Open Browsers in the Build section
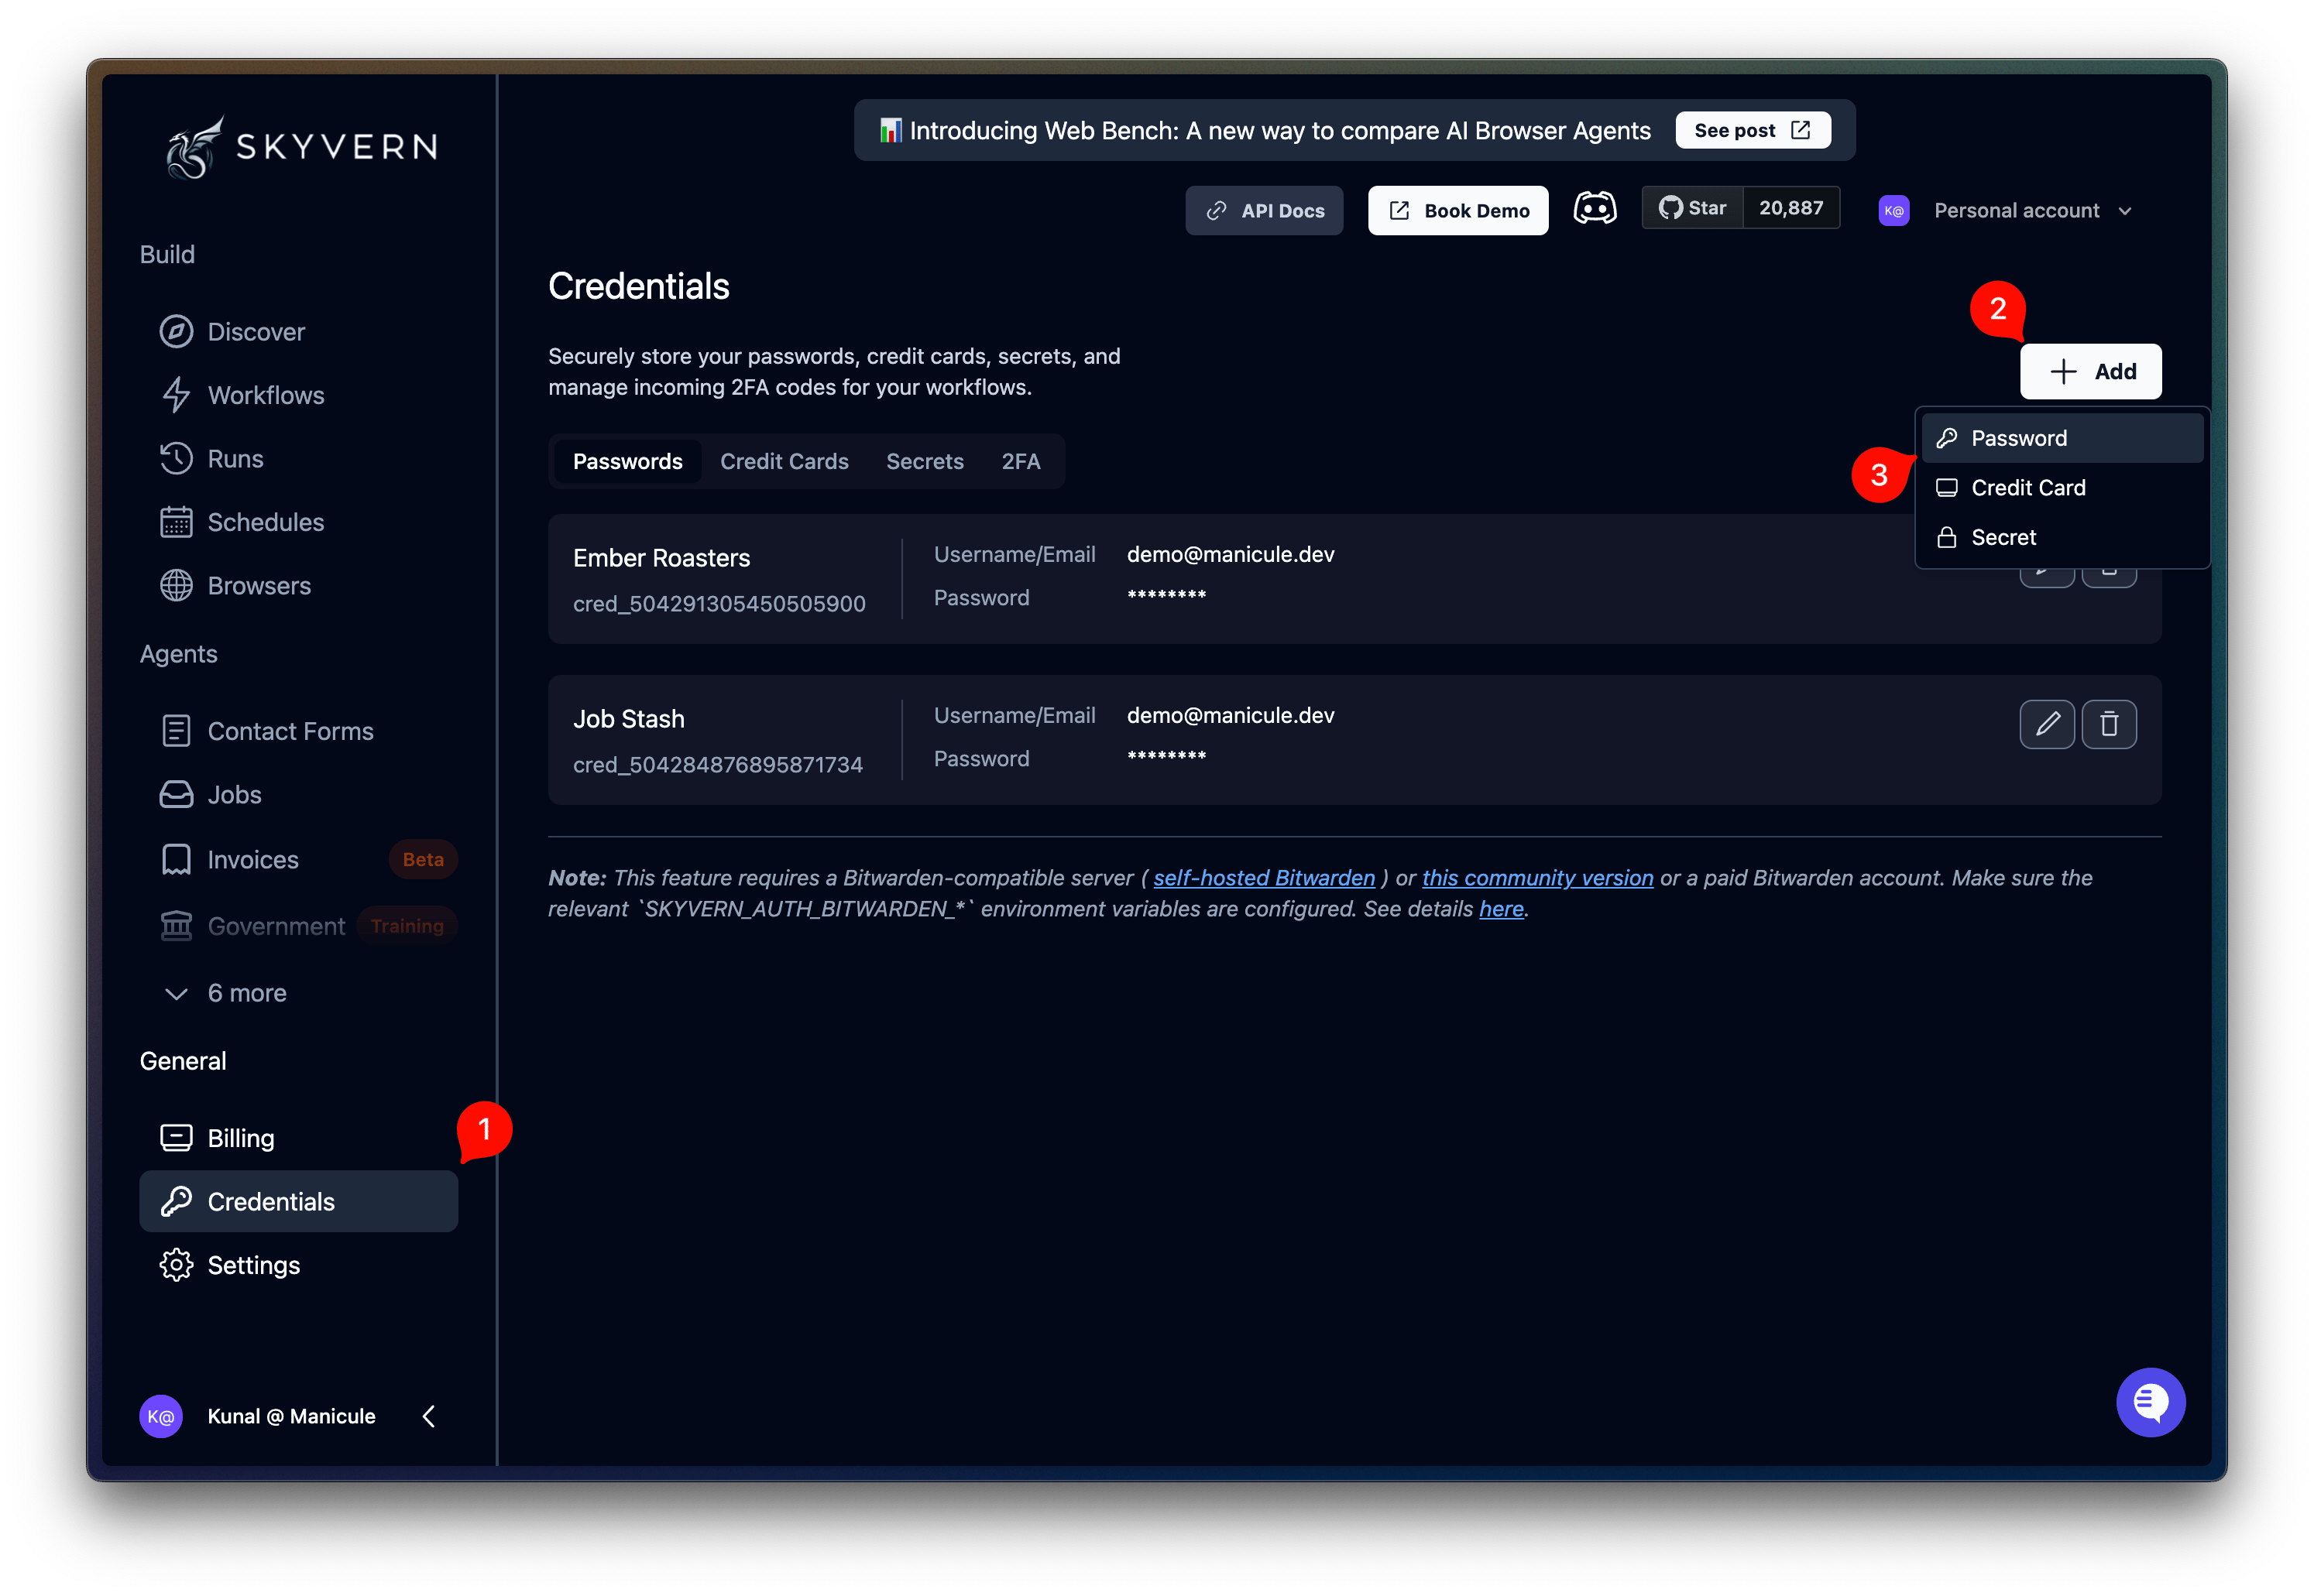Image resolution: width=2314 pixels, height=1596 pixels. tap(298, 586)
